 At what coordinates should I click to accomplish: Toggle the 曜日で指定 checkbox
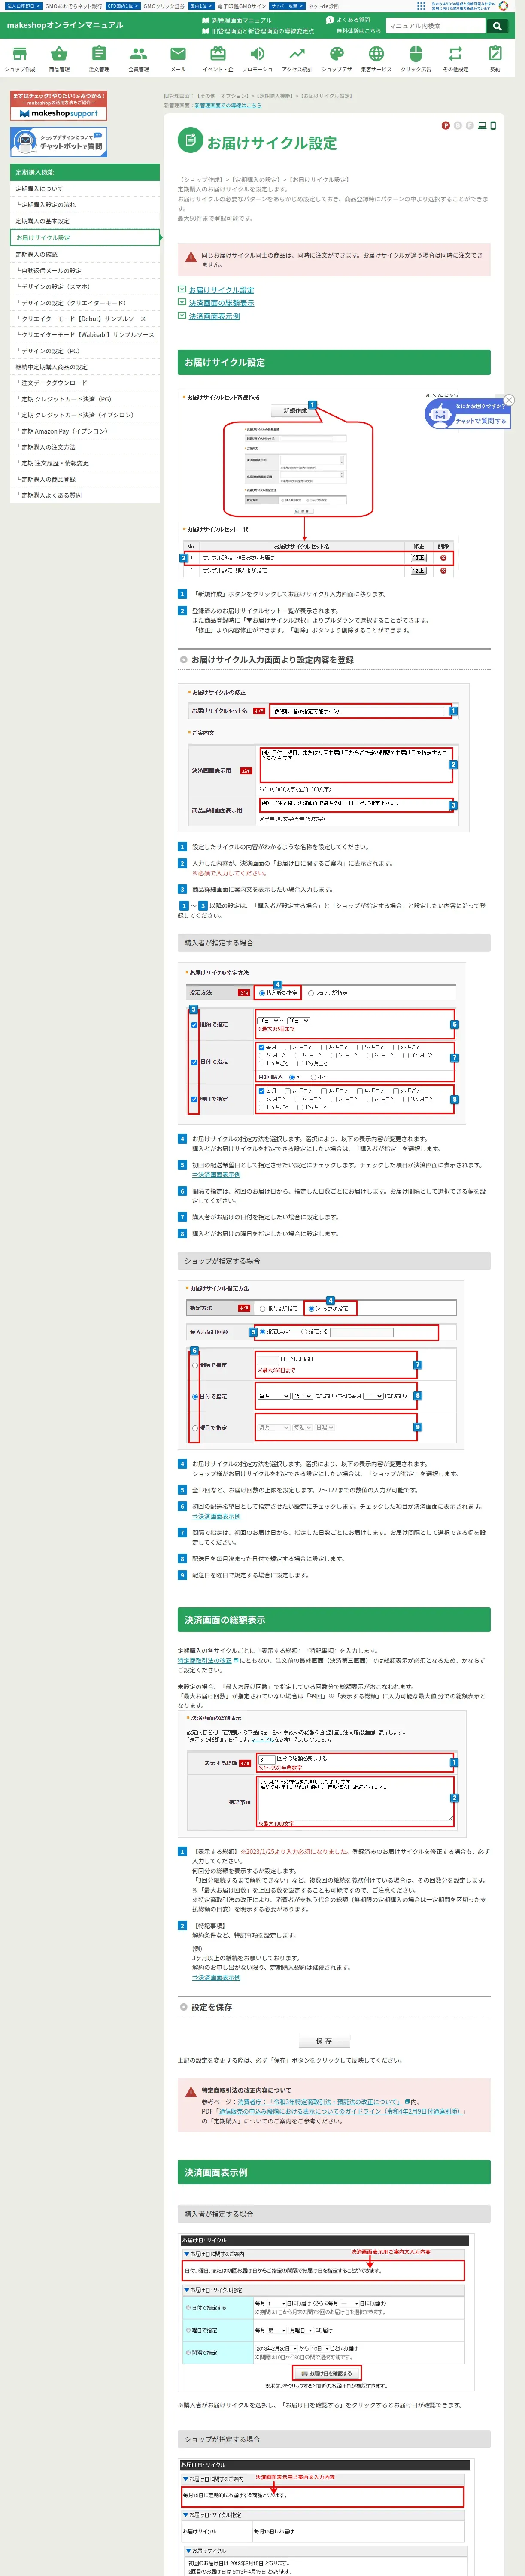(x=194, y=1099)
